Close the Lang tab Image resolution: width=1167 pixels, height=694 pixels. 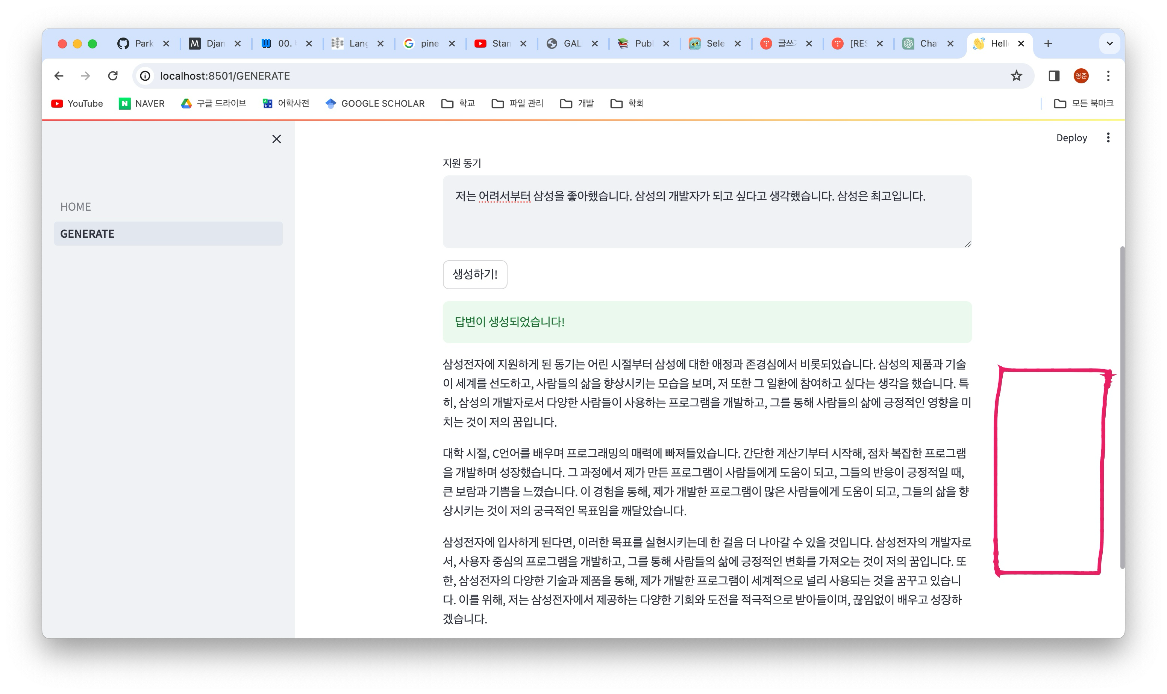[x=380, y=44]
